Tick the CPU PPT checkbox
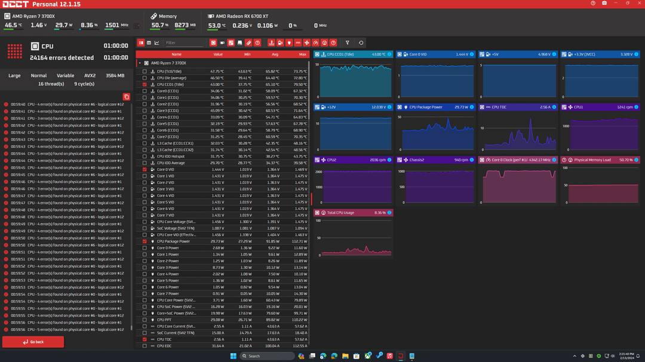The image size is (645, 362). coord(145,320)
